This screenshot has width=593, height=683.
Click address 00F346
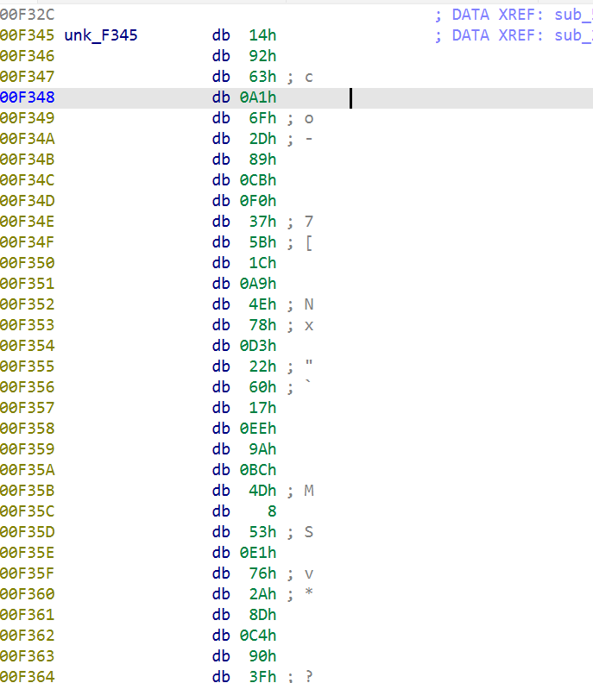pyautogui.click(x=27, y=56)
